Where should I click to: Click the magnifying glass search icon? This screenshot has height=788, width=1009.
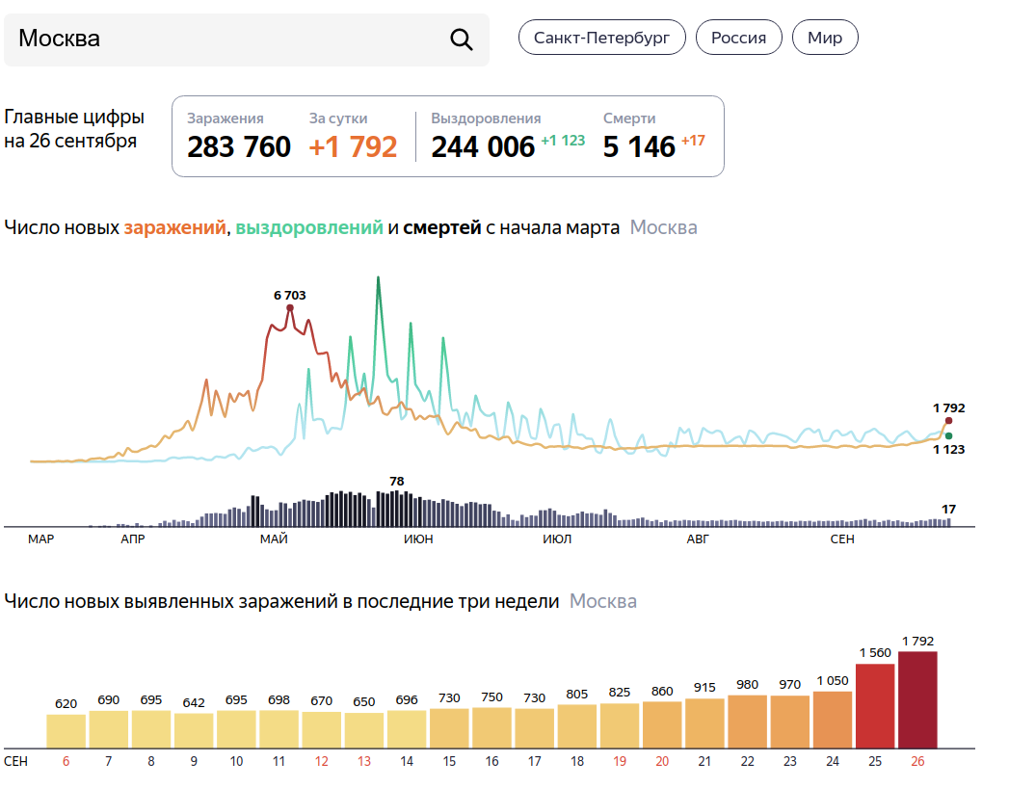point(462,39)
